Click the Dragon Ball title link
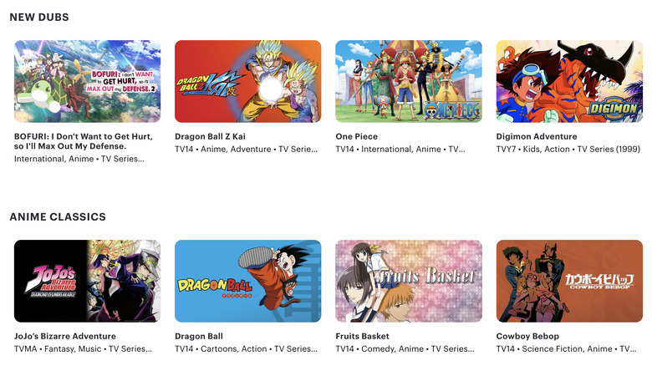Screen dimensions: 652x366 point(199,336)
